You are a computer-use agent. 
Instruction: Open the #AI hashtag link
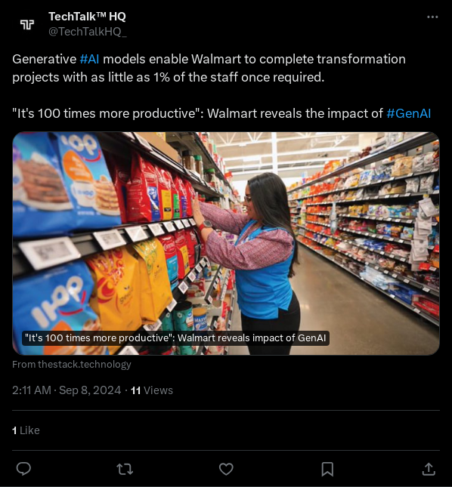(x=89, y=59)
